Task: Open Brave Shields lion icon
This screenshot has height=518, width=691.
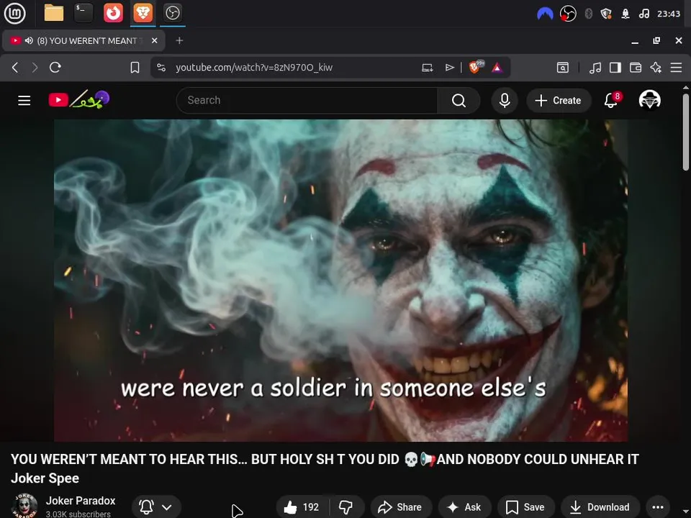Action: (475, 67)
